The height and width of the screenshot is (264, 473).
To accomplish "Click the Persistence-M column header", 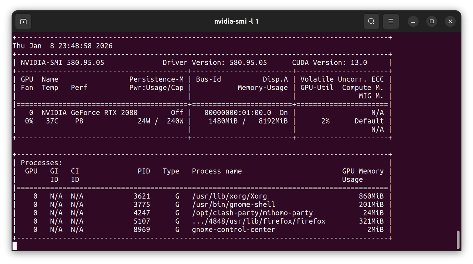I will (156, 79).
